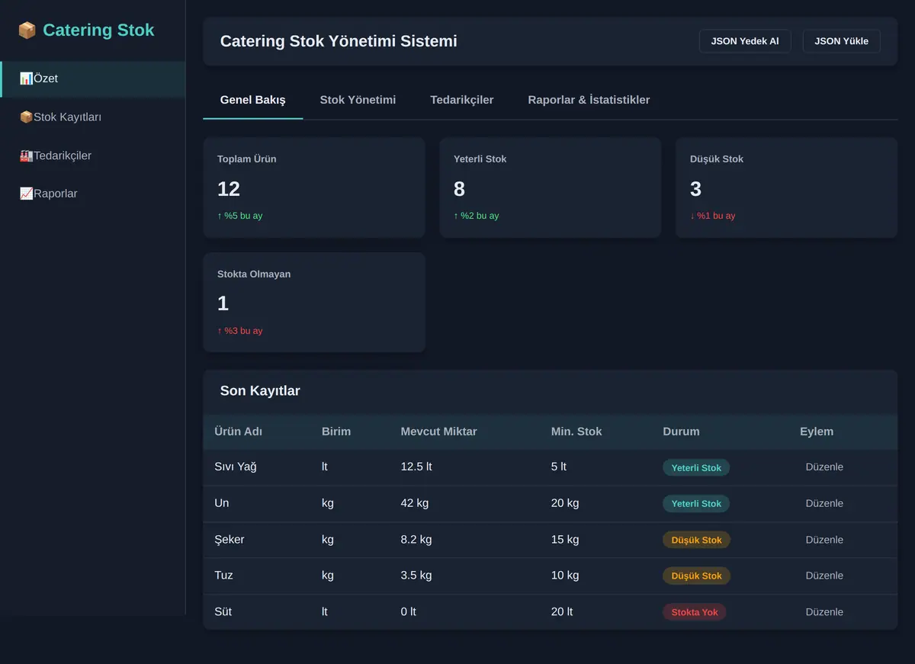Select the Sıvı Yağ product name cell
This screenshot has height=664, width=915.
tap(236, 467)
